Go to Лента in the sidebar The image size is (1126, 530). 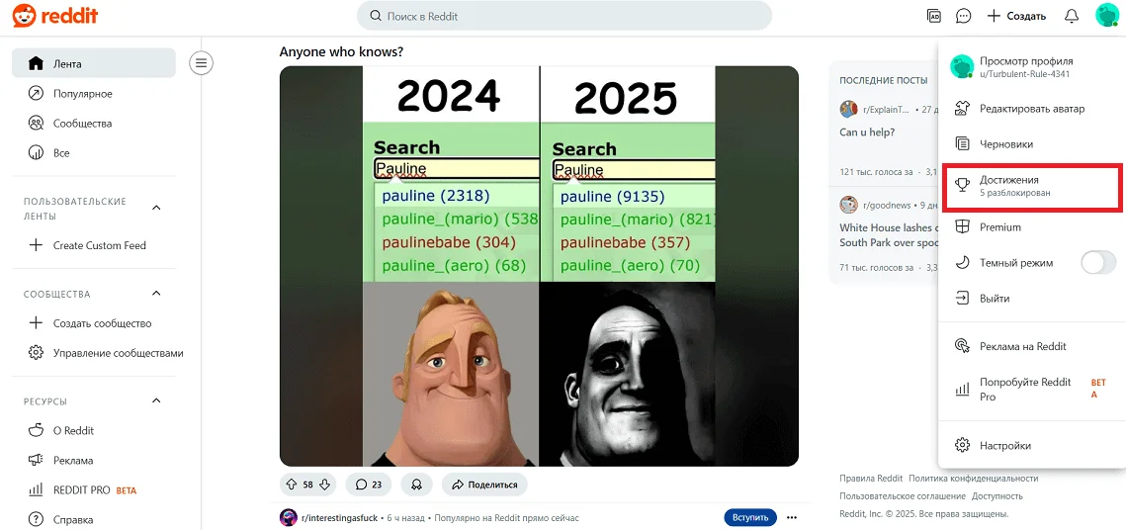[93, 63]
